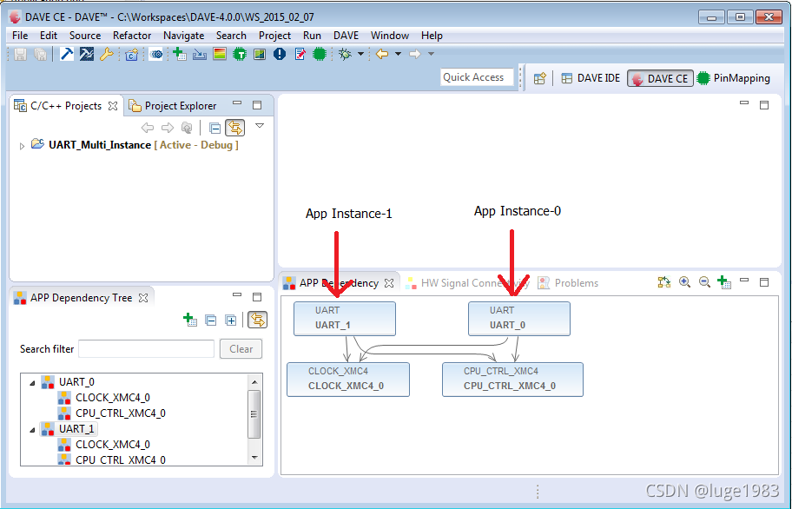Click the import tray toolbar icon
The width and height of the screenshot is (792, 509).
click(200, 54)
